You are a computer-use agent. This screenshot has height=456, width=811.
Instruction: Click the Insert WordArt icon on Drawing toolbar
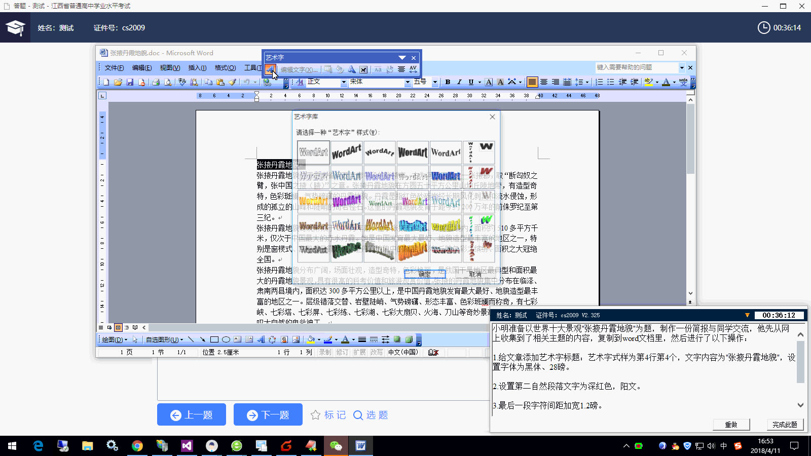point(262,339)
